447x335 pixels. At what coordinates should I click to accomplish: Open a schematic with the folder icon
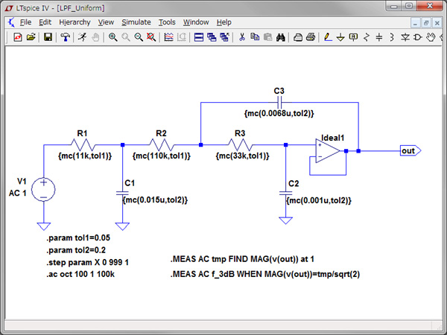pos(31,36)
